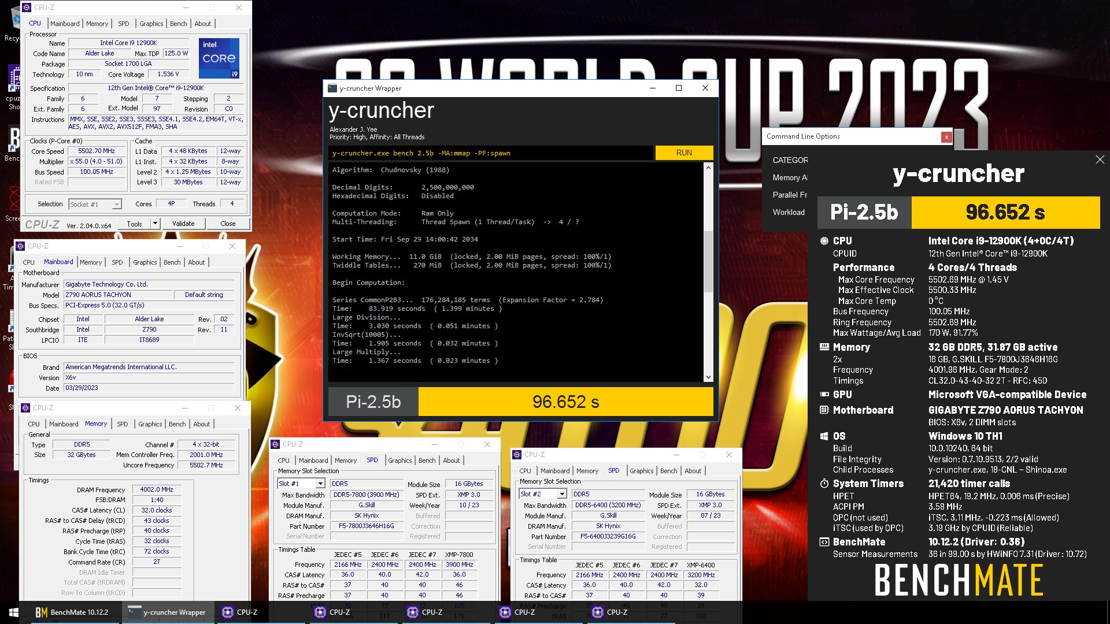Open Memory tab in CPU-Z Slot #1 window

[346, 460]
